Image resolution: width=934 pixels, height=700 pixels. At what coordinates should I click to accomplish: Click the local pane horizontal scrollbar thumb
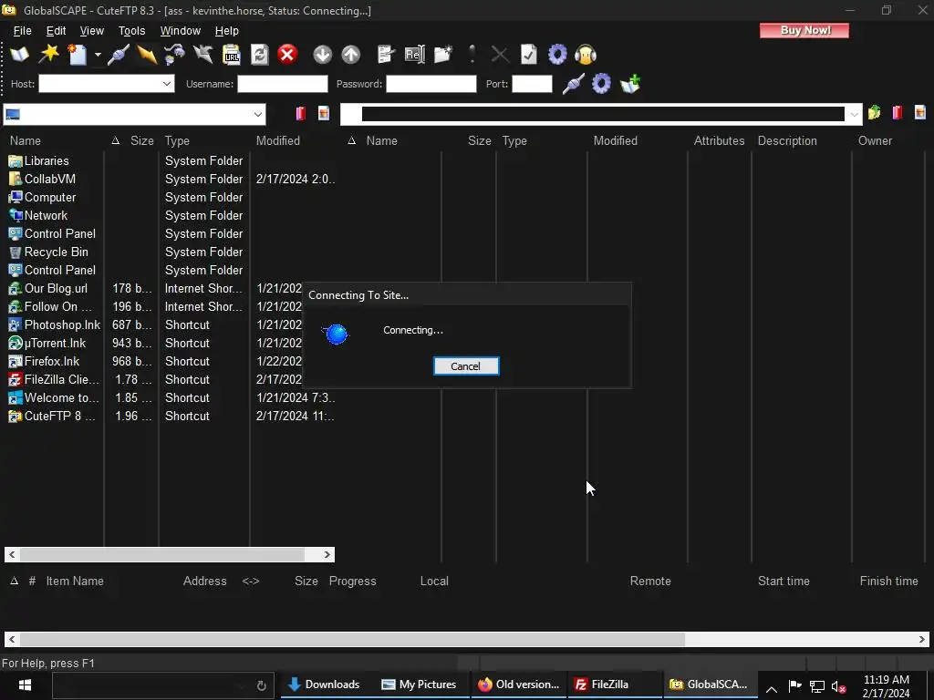pyautogui.click(x=162, y=555)
